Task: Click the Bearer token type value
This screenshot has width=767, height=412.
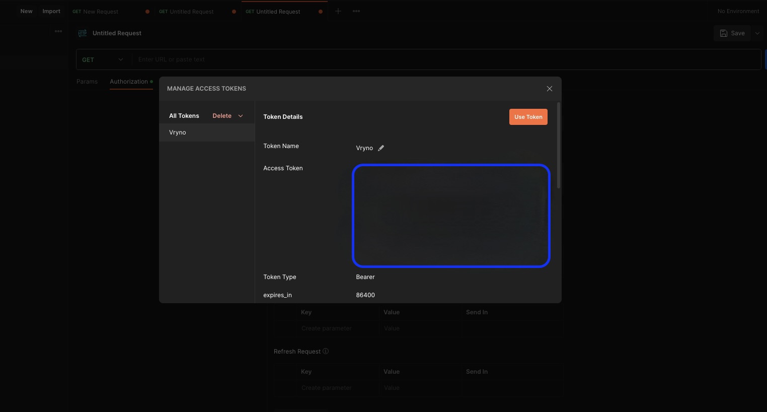Action: pos(365,277)
